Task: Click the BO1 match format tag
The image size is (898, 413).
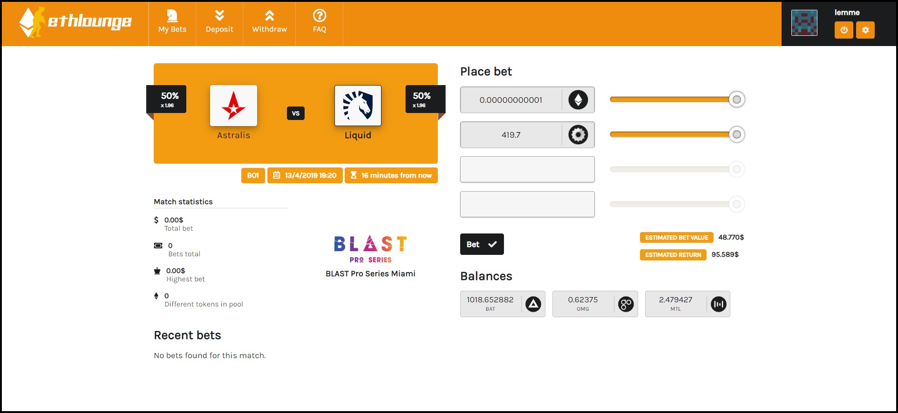Action: pyautogui.click(x=253, y=175)
